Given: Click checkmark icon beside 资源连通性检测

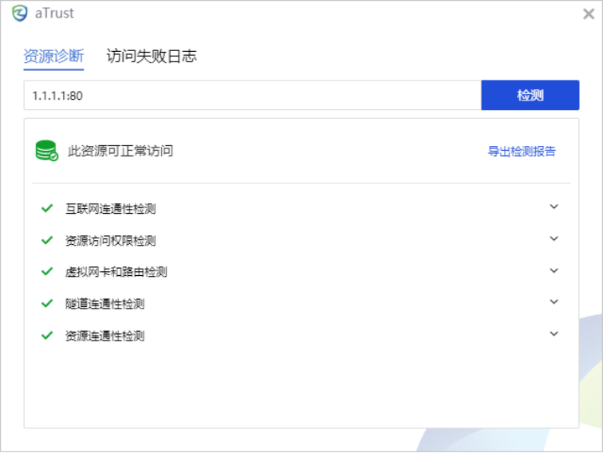Looking at the screenshot, I should (47, 335).
